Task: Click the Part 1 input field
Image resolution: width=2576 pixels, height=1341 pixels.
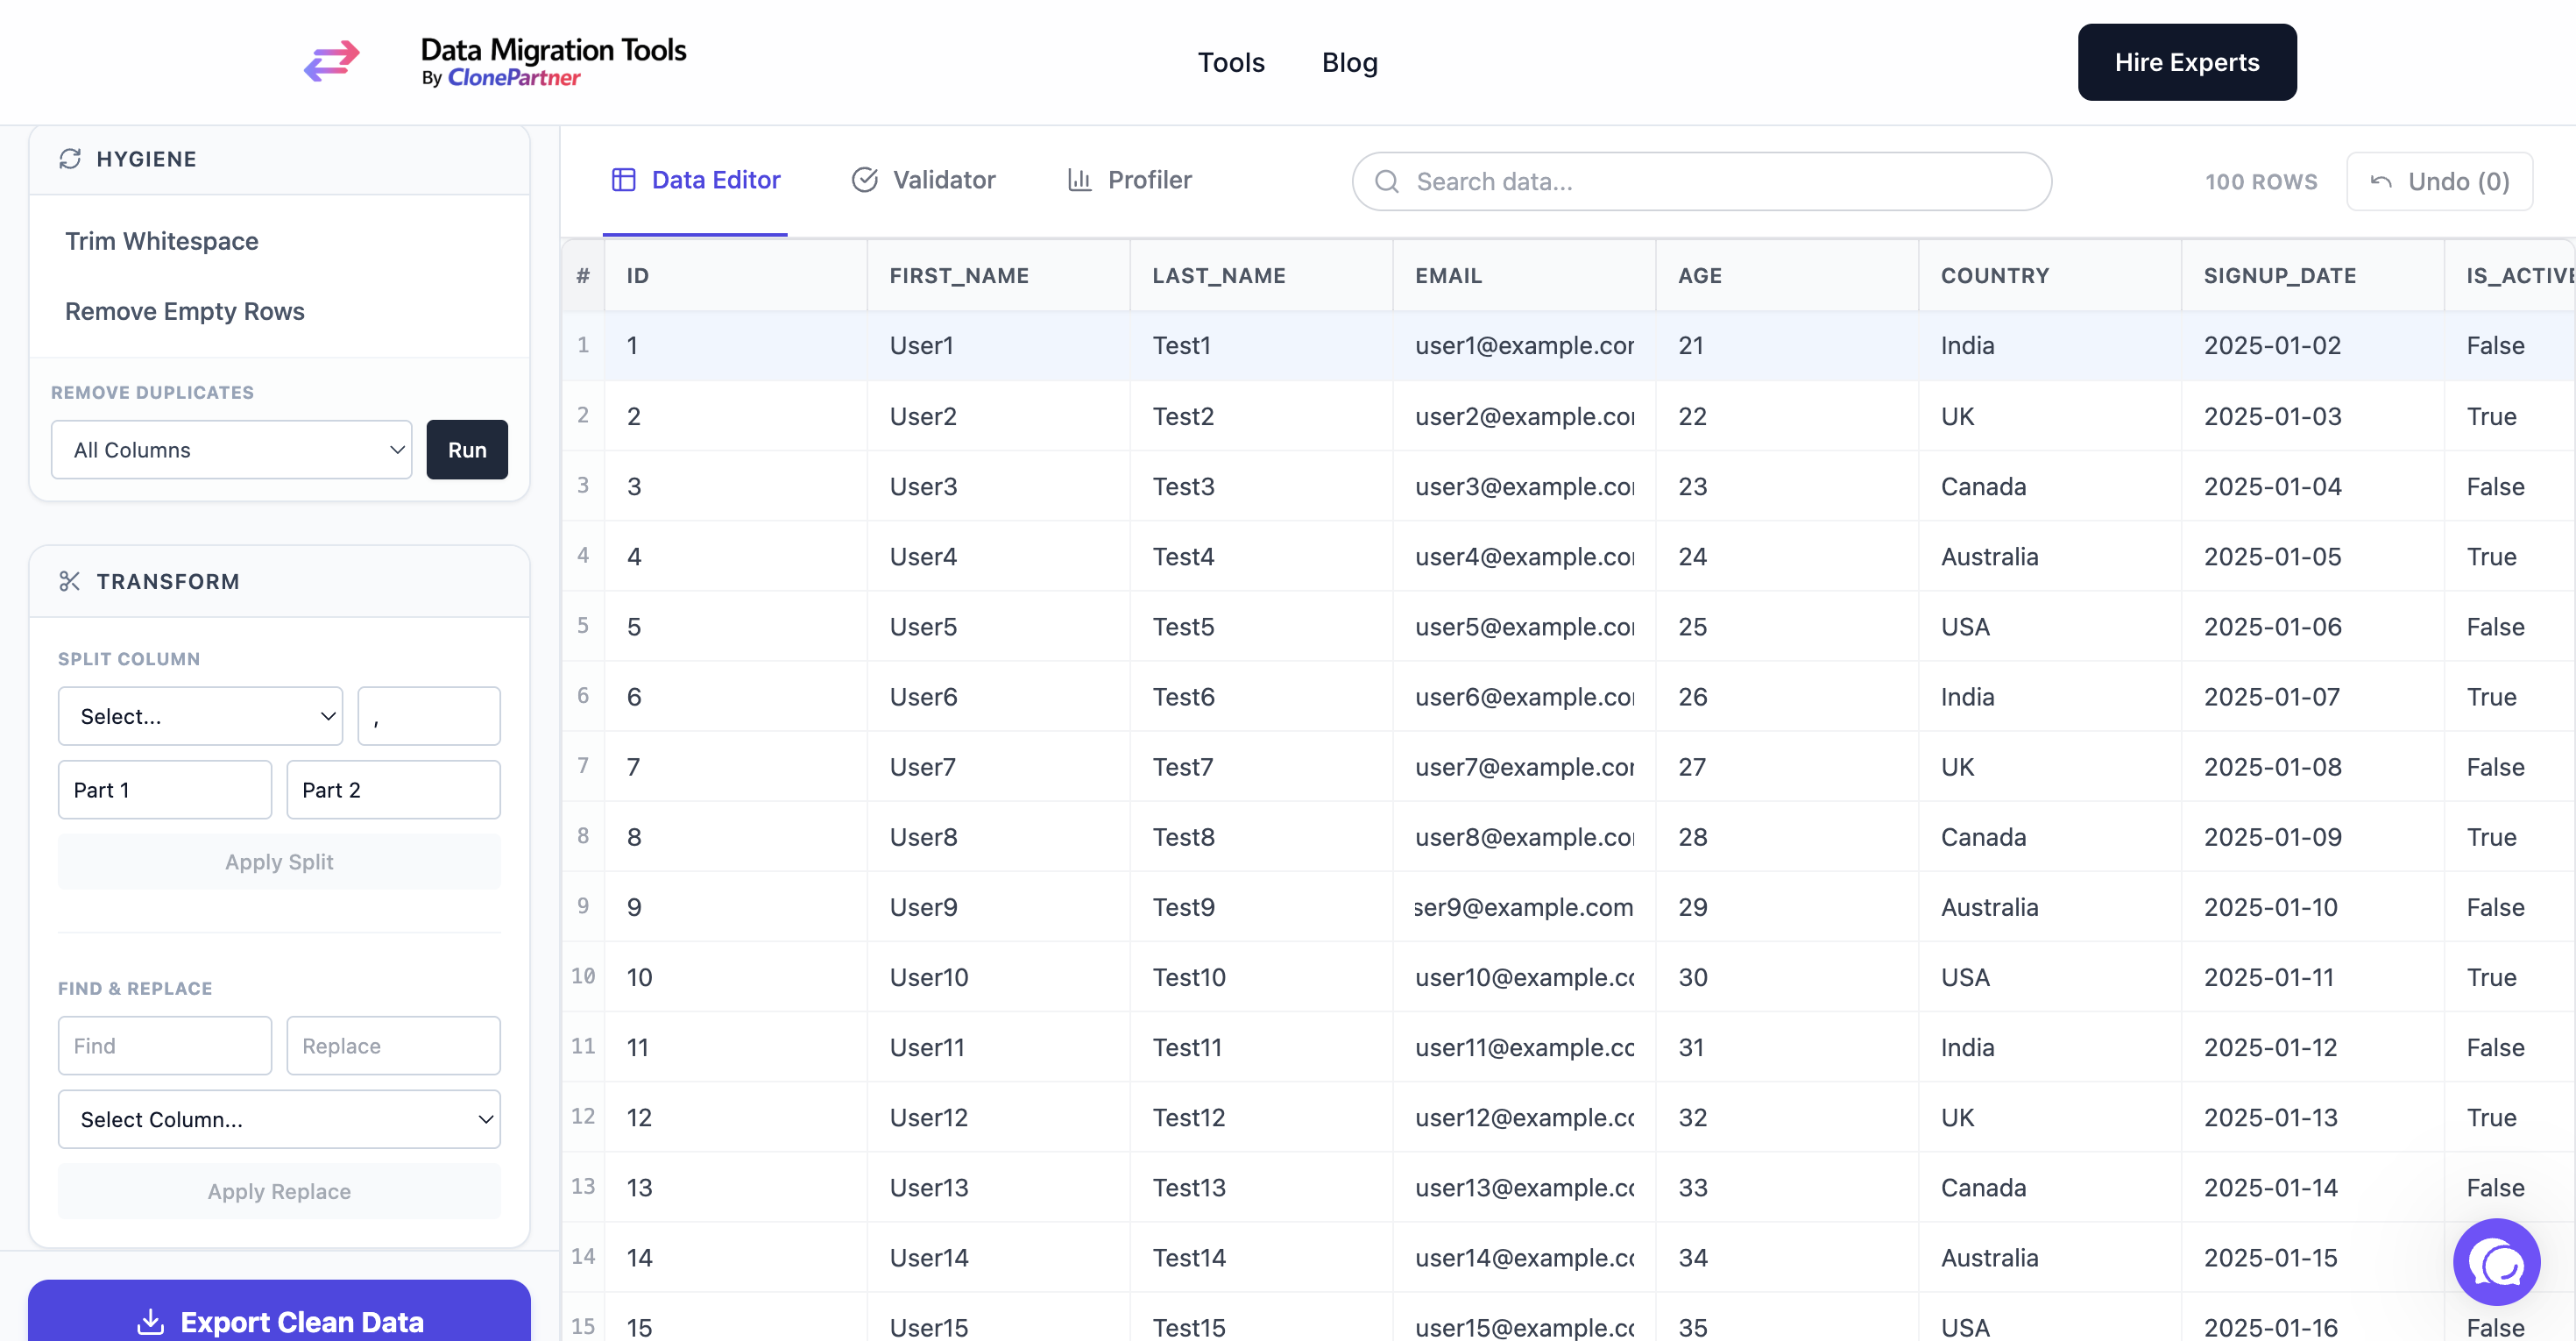Action: click(164, 789)
